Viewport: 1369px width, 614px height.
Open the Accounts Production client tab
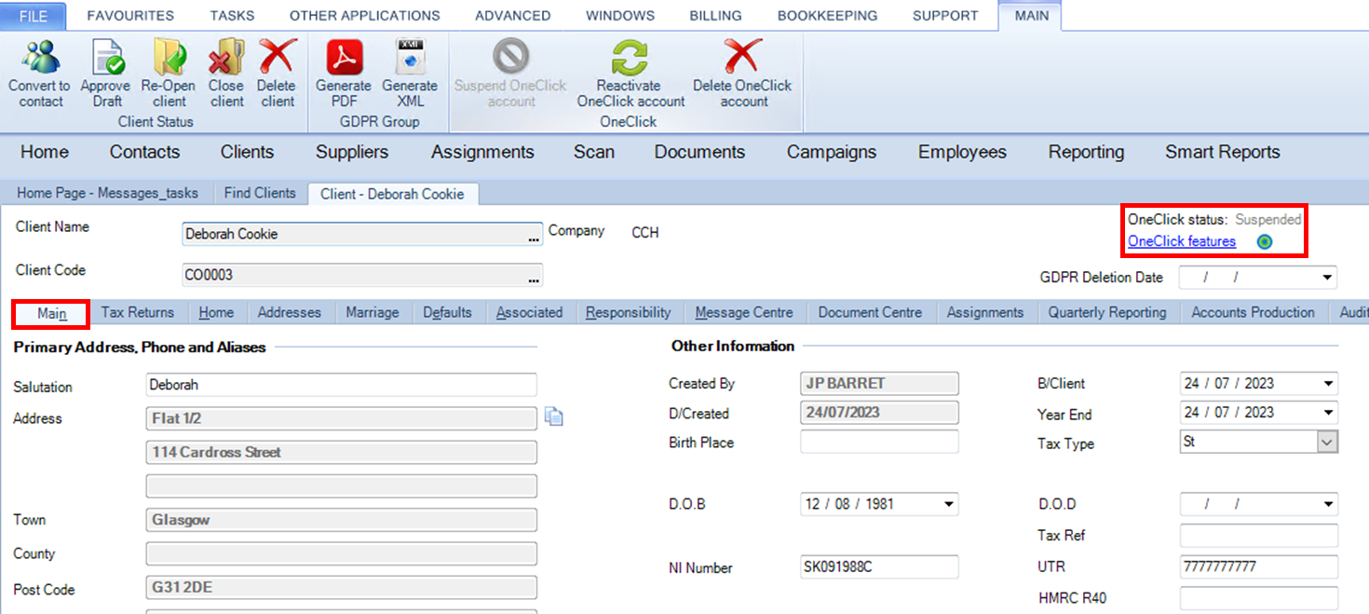pos(1253,313)
